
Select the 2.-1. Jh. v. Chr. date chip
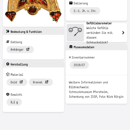click(x=85, y=11)
